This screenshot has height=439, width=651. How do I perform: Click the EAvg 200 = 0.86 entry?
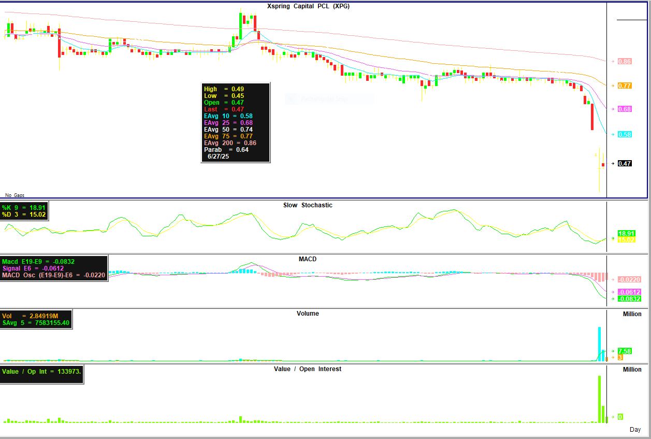point(230,143)
